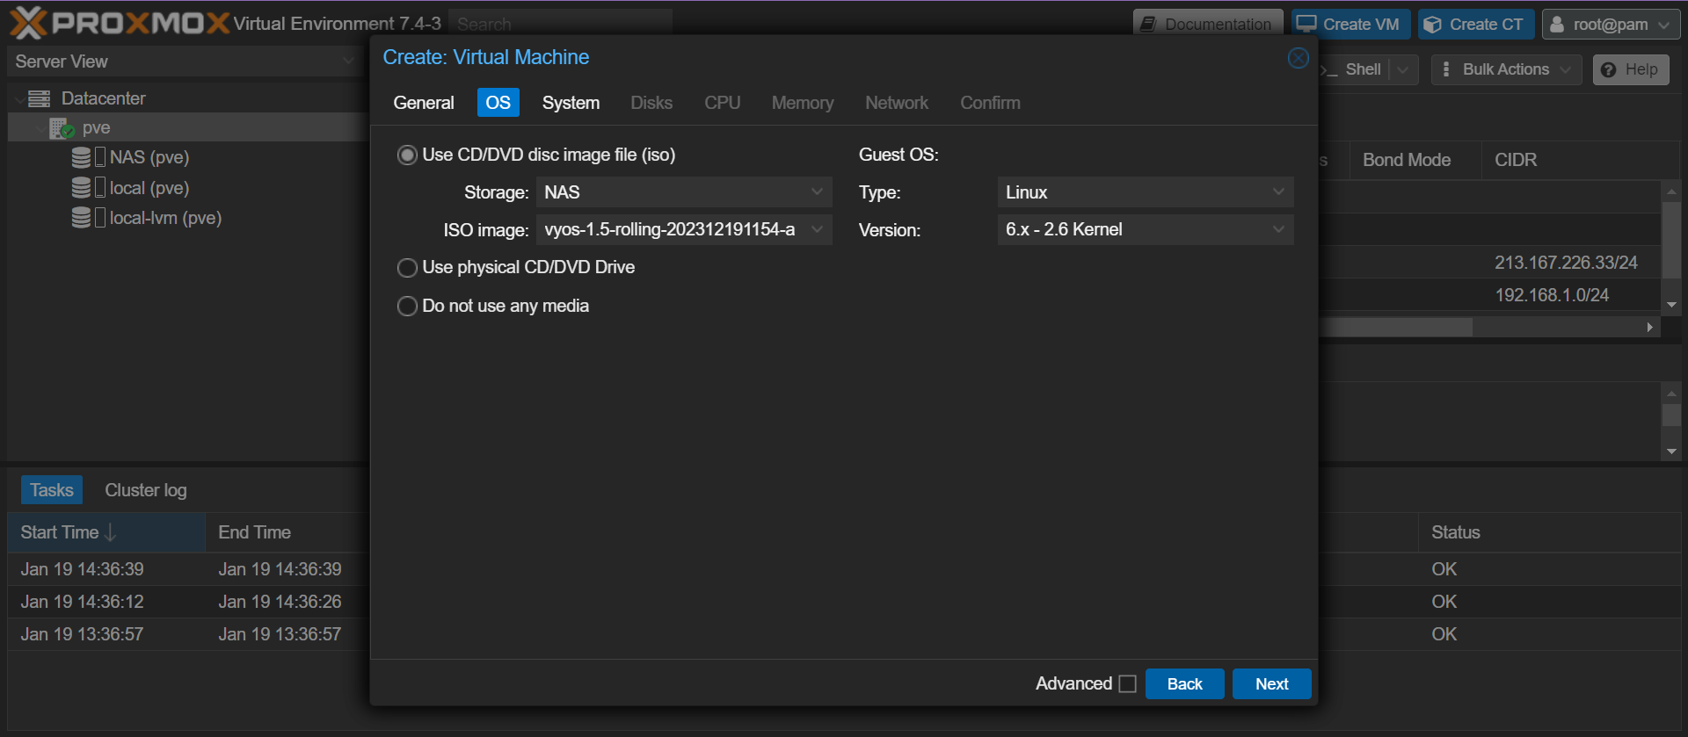Sort by the End Time column

click(x=286, y=532)
